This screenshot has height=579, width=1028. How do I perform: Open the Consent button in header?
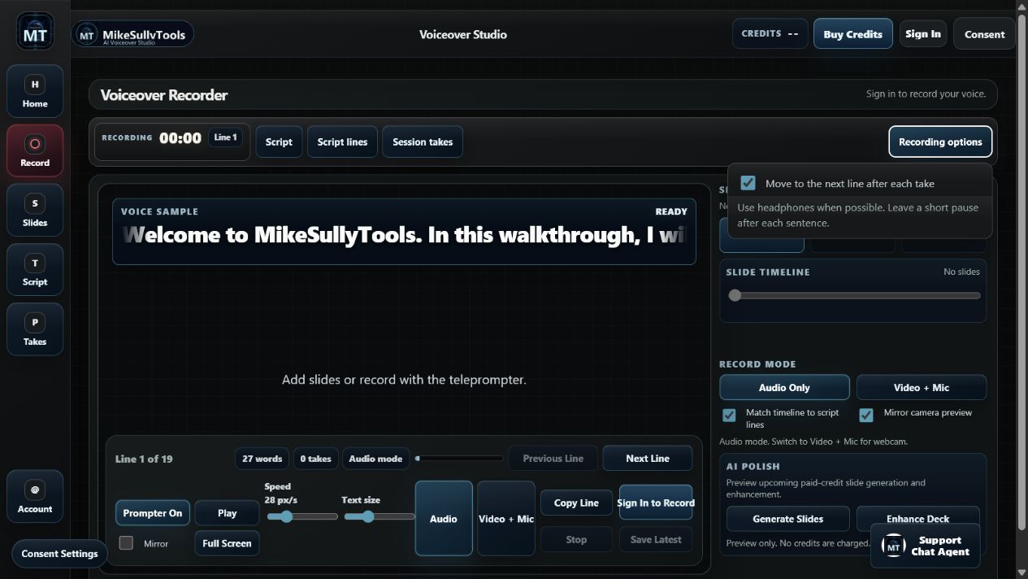click(x=985, y=34)
